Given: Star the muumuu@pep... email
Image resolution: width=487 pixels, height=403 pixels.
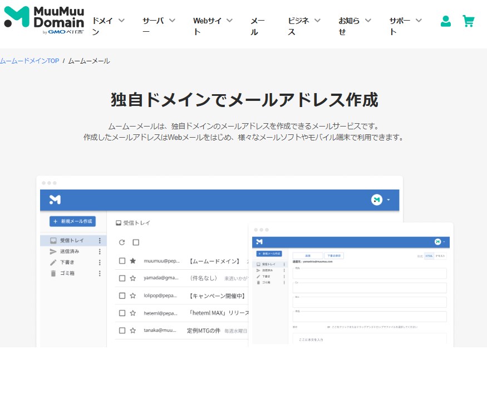Looking at the screenshot, I should [133, 261].
